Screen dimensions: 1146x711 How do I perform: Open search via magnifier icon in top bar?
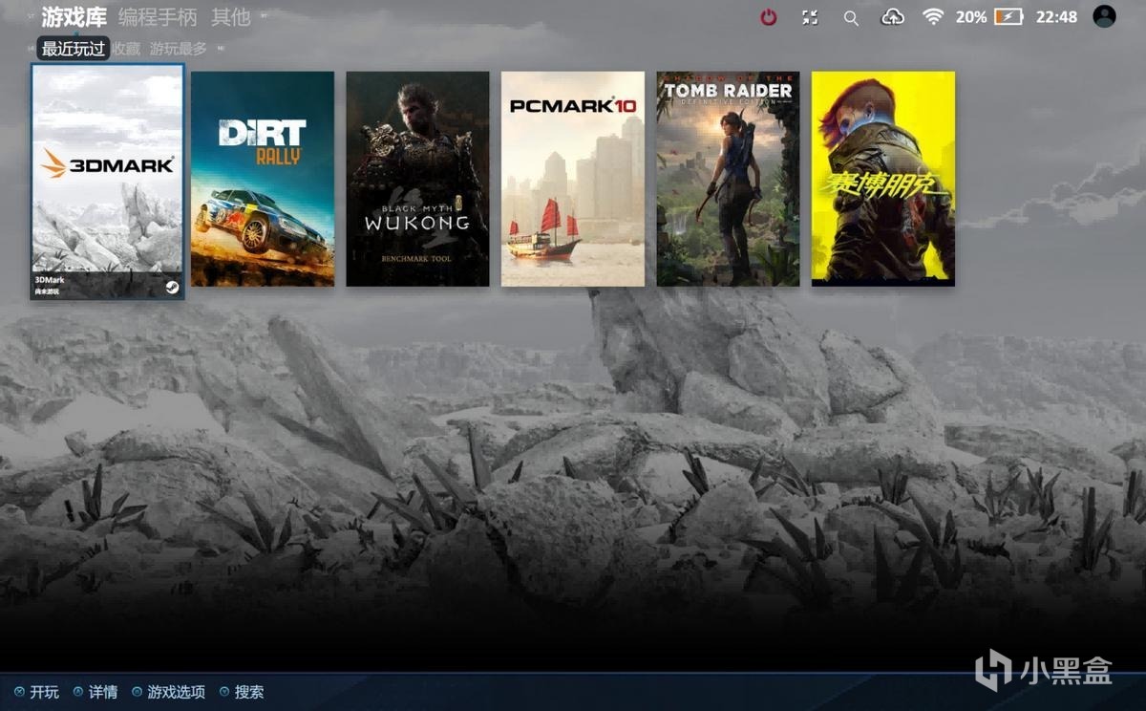tap(851, 18)
